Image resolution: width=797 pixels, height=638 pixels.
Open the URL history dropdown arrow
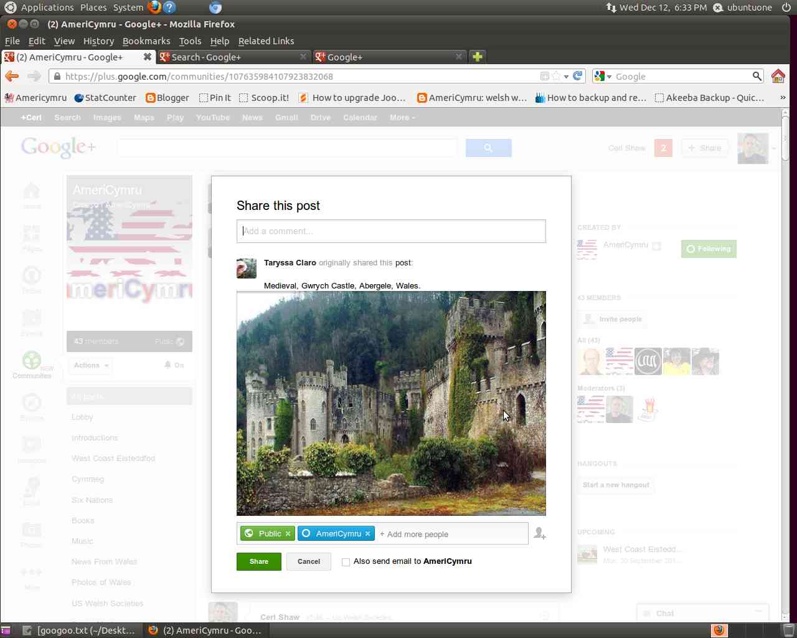click(x=566, y=77)
